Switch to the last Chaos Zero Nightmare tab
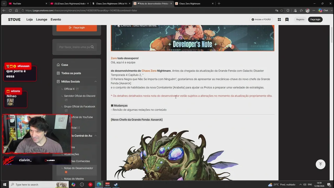The height and width of the screenshot is (188, 334). (x=194, y=3)
